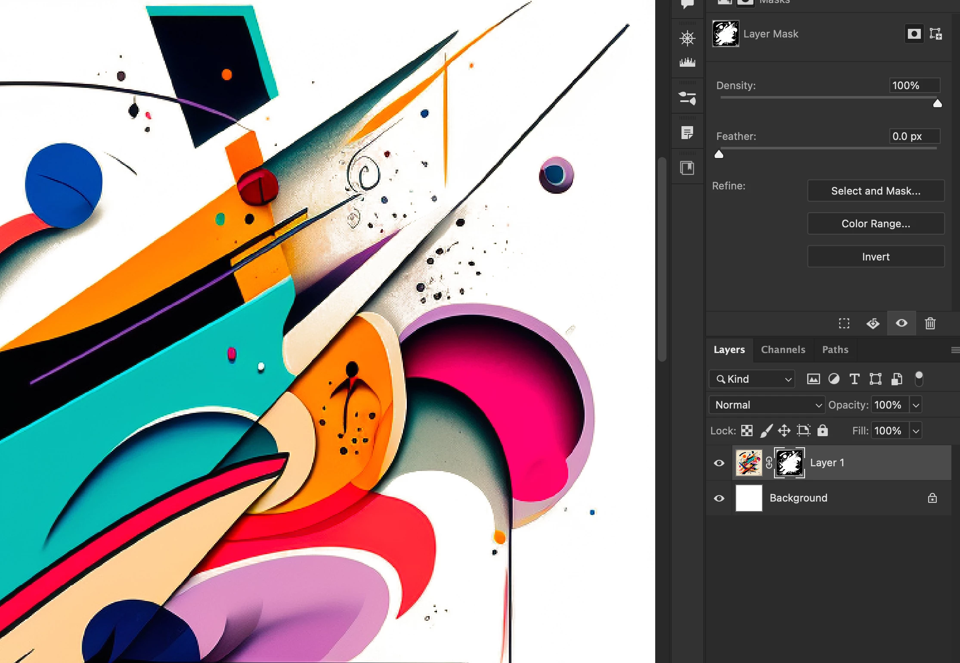This screenshot has width=960, height=663.
Task: Delete mask using the trash icon
Action: pyautogui.click(x=930, y=323)
